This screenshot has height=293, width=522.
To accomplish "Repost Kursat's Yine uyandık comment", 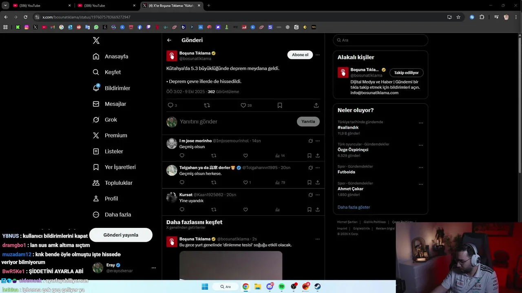I will [x=214, y=210].
